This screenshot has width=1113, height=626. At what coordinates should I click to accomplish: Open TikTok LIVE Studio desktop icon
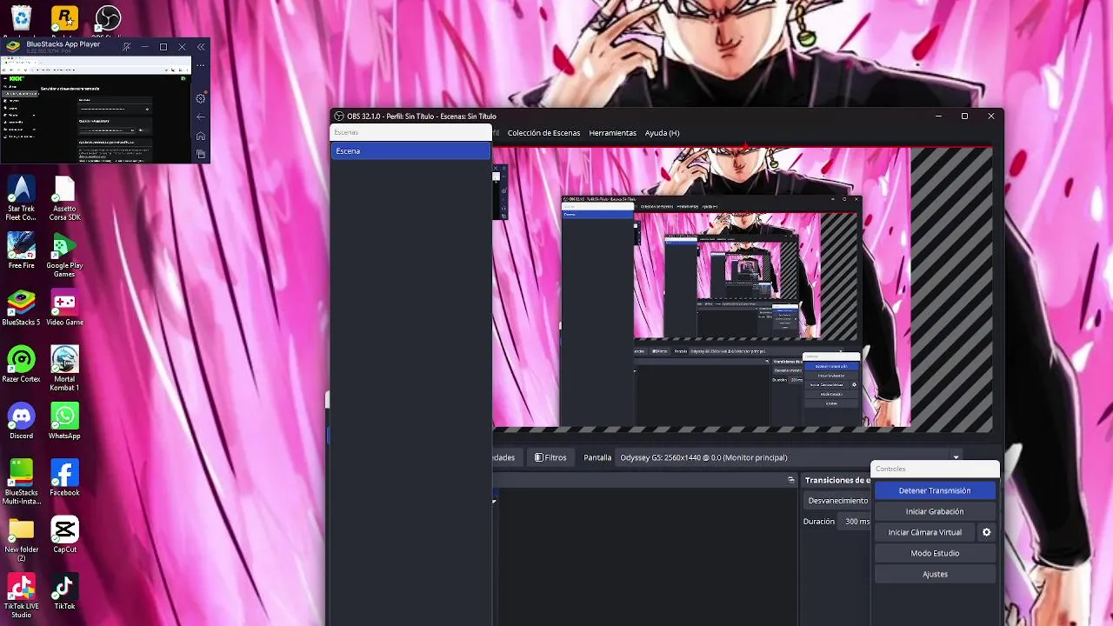[21, 596]
